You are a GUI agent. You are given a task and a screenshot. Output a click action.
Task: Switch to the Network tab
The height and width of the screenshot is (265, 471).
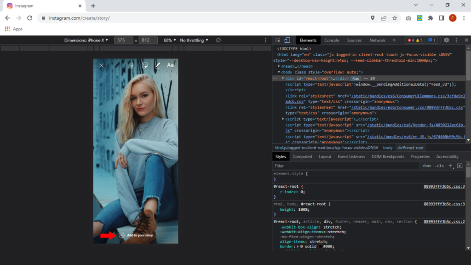[377, 40]
